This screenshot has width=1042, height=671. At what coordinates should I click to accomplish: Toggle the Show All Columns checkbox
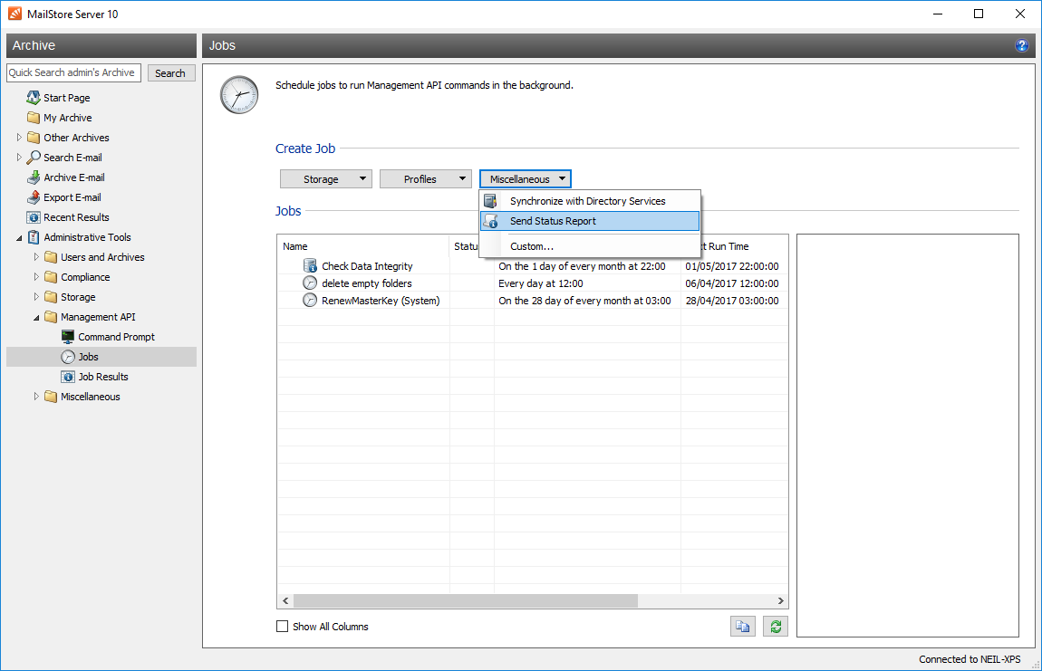[283, 627]
